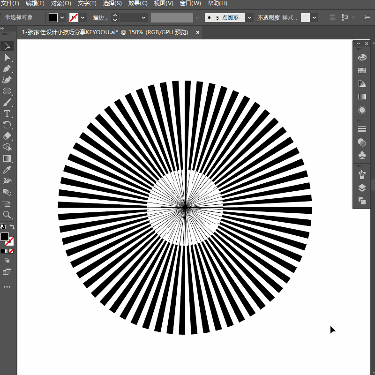This screenshot has width=375, height=375.
Task: Open the 编辑(E) menu
Action: pyautogui.click(x=35, y=3)
